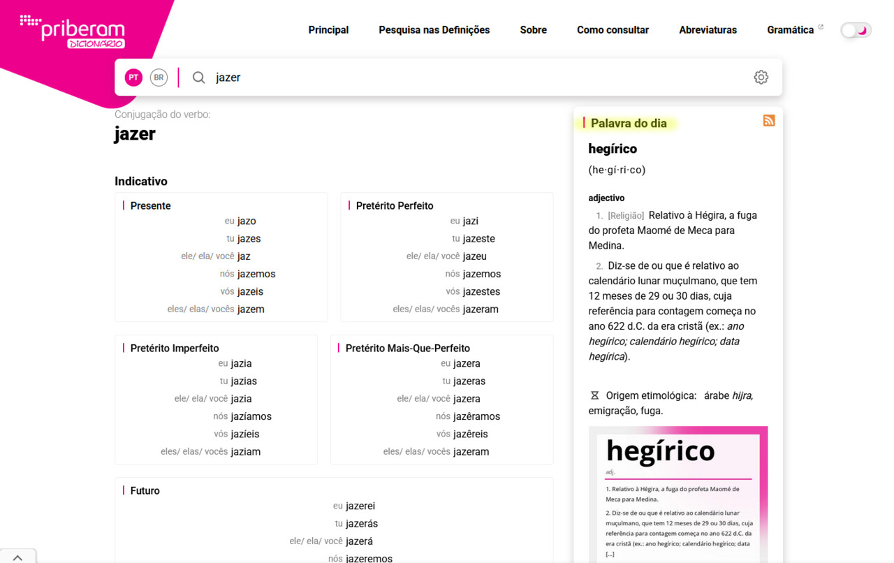Open the Sobre page
894x563 pixels.
(533, 30)
